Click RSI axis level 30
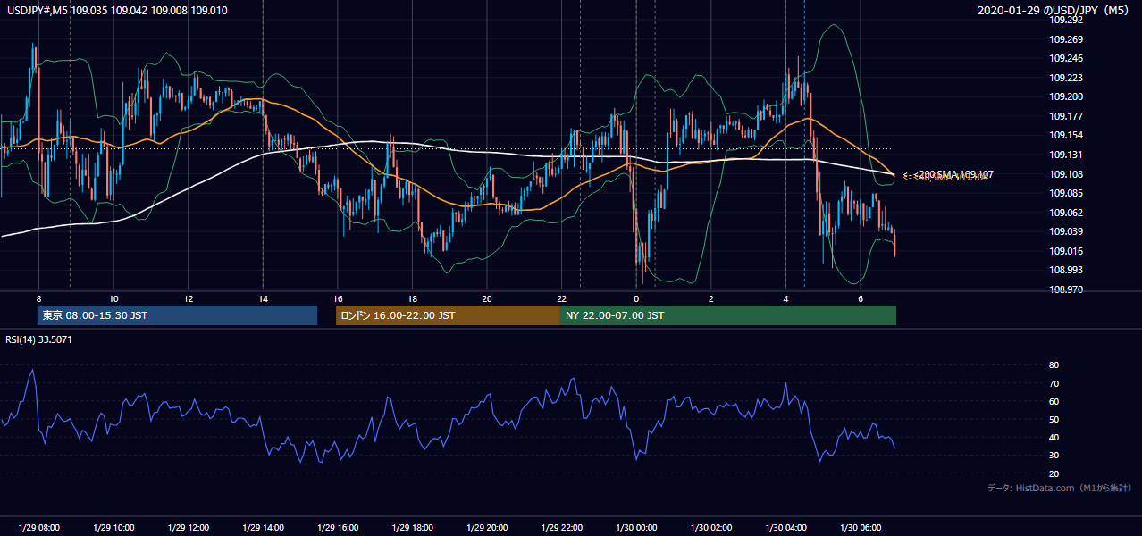Screen dimensions: 1142x536 pos(1054,456)
